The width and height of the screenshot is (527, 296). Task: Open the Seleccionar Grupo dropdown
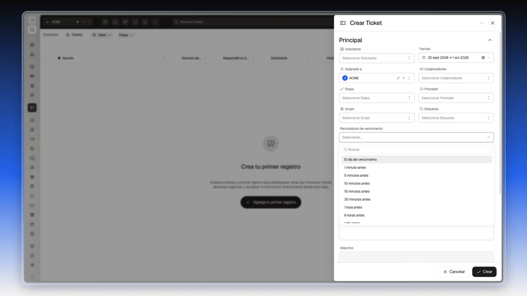[377, 118]
